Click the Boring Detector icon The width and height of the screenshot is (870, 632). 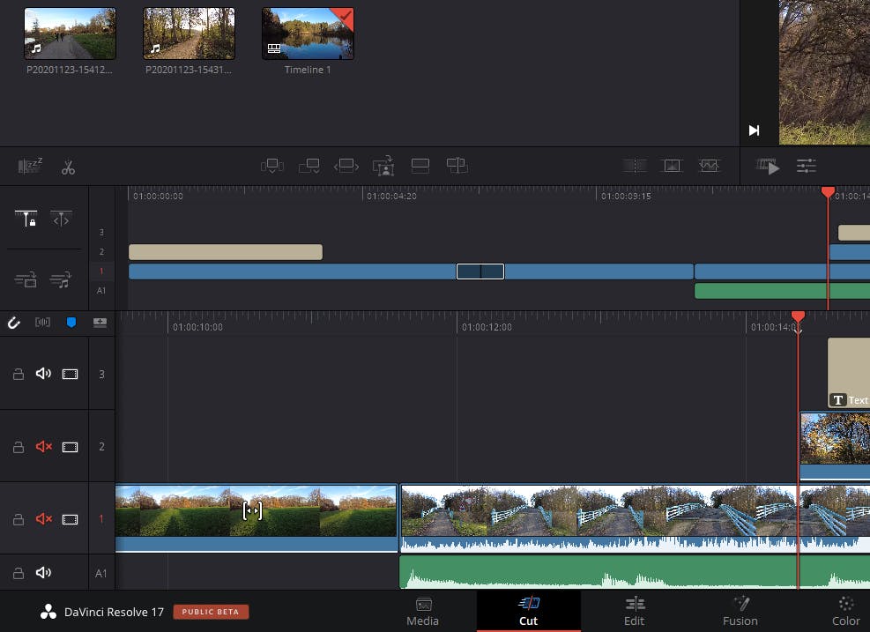tap(28, 167)
